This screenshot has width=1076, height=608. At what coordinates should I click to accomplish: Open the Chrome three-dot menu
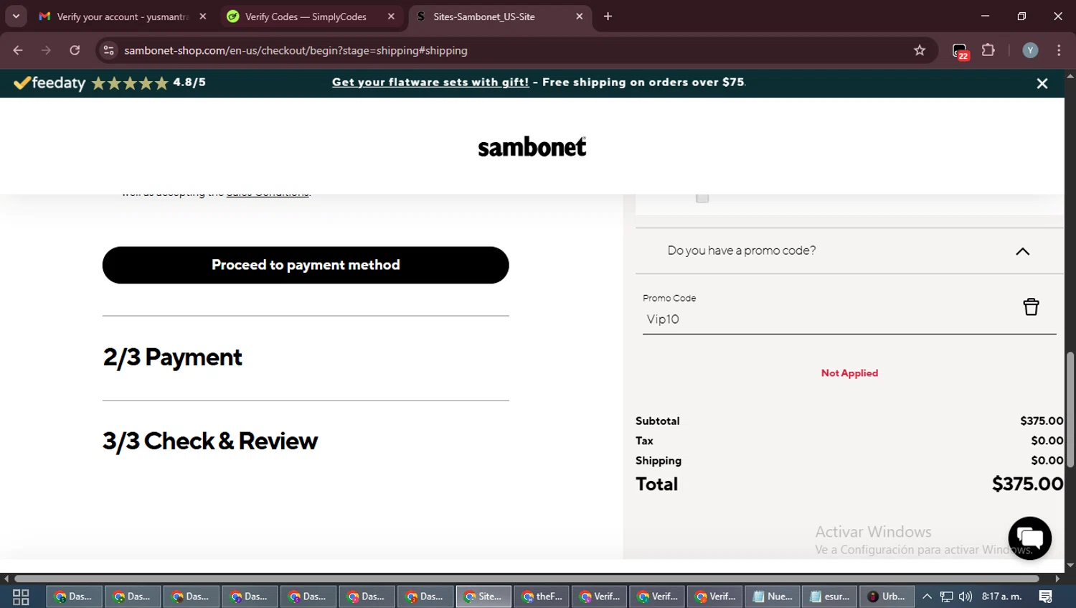point(1059,50)
